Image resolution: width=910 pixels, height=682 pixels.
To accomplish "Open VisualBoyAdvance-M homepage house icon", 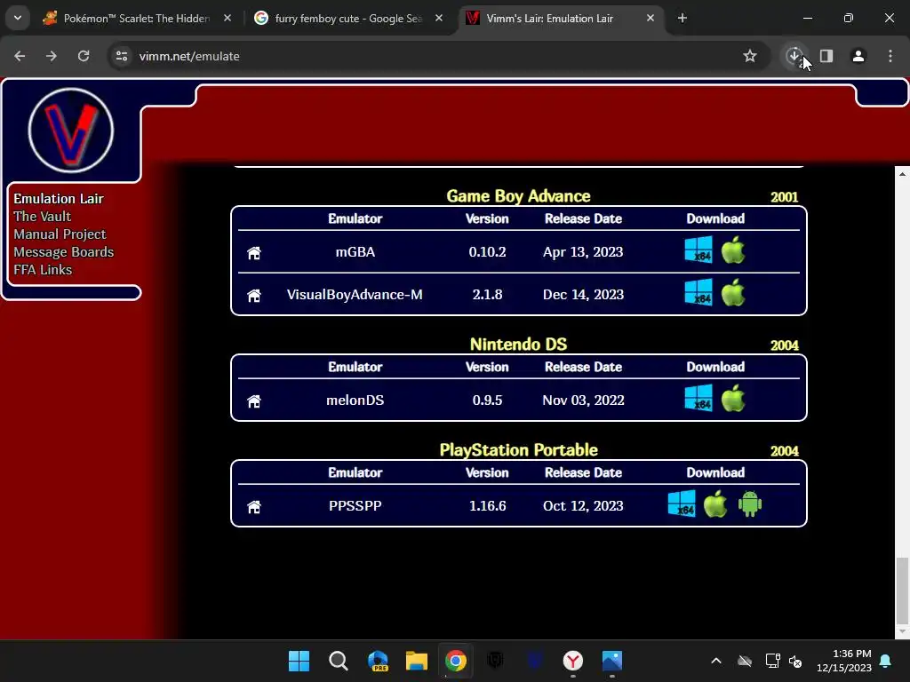I will click(x=254, y=295).
